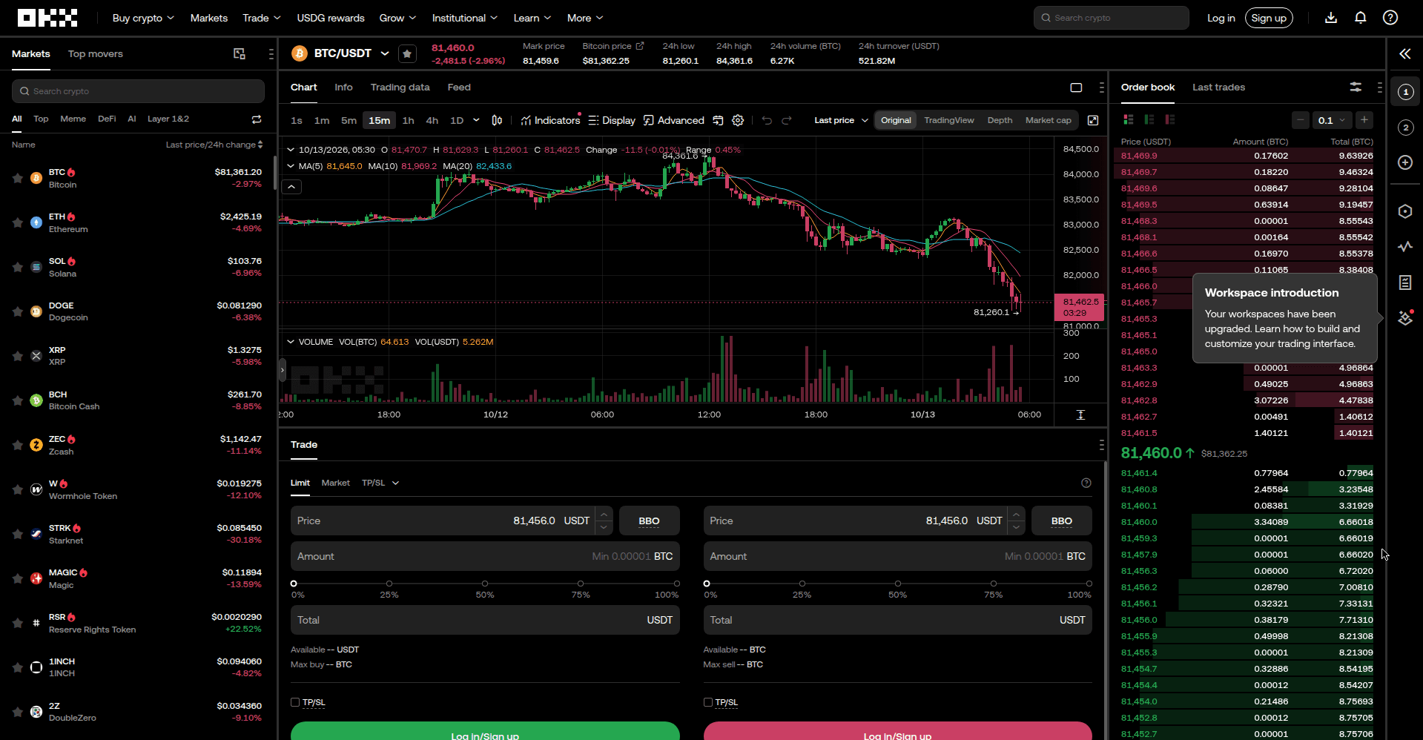
Task: Select the Market order tab
Action: coord(335,483)
